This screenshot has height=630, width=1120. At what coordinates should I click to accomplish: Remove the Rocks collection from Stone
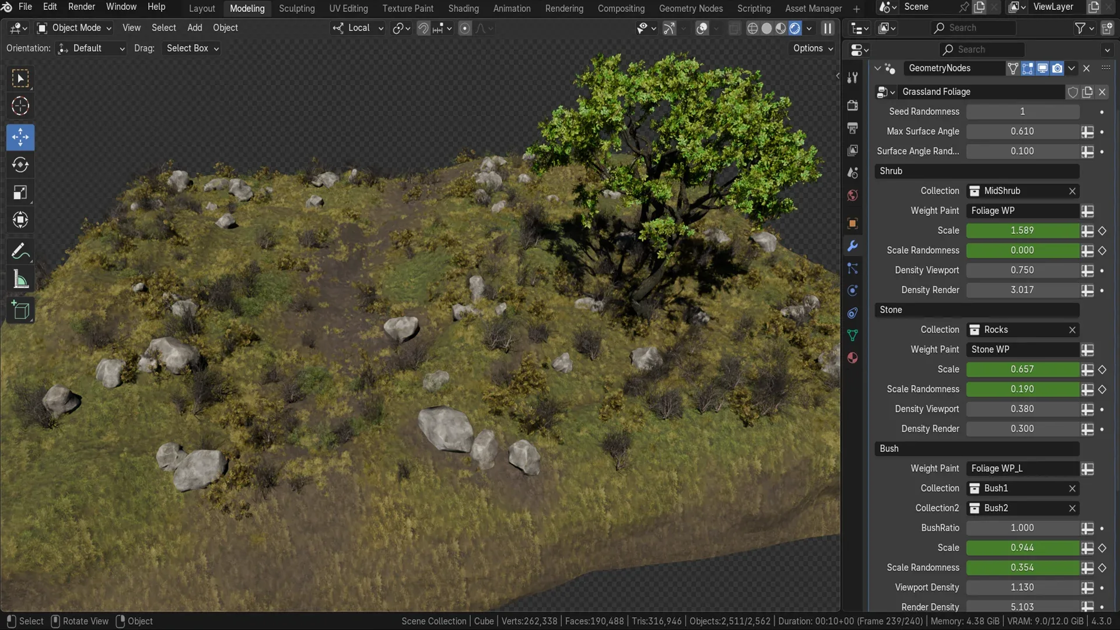tap(1072, 330)
